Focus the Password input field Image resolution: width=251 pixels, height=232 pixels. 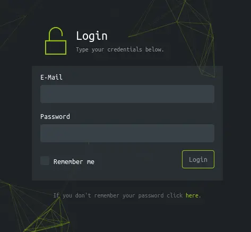[127, 133]
